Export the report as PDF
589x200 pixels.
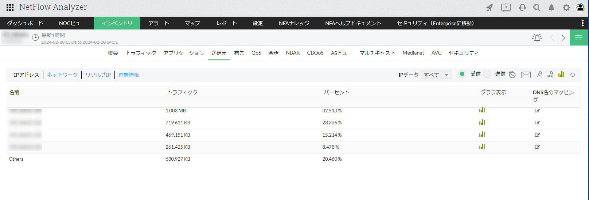[x=539, y=75]
